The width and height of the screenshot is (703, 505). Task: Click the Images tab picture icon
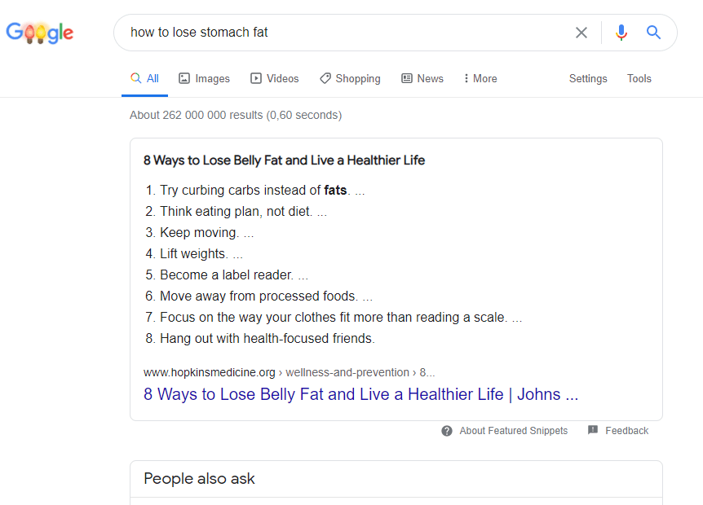pyautogui.click(x=184, y=78)
